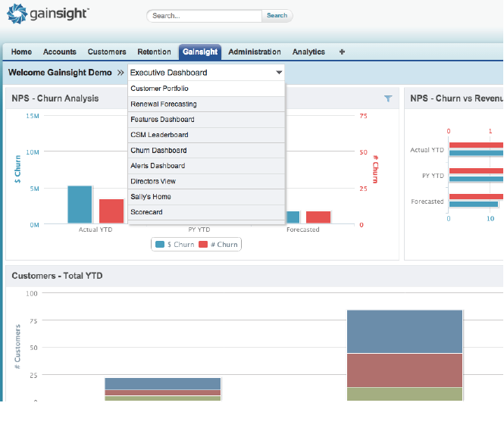Choose Renewal Forecasting in the dropdown list

point(163,104)
